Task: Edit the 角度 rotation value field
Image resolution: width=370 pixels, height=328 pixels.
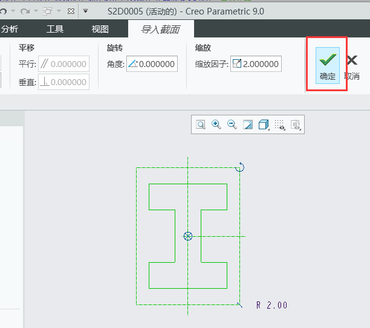Action: coord(152,63)
